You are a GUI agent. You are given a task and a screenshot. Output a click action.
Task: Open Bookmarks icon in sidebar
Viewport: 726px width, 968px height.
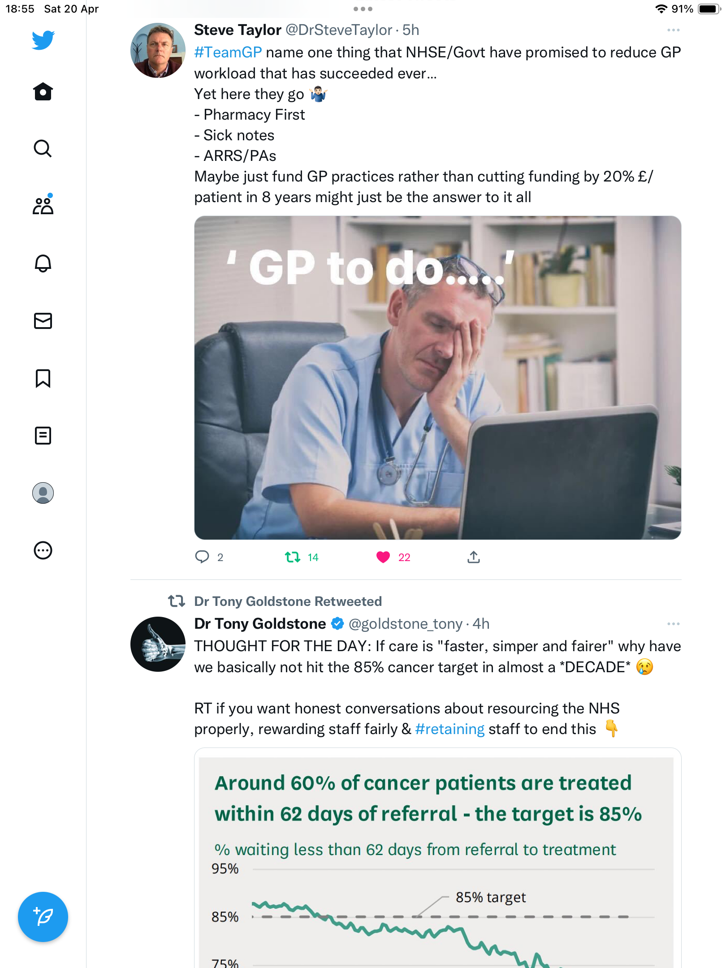[43, 378]
